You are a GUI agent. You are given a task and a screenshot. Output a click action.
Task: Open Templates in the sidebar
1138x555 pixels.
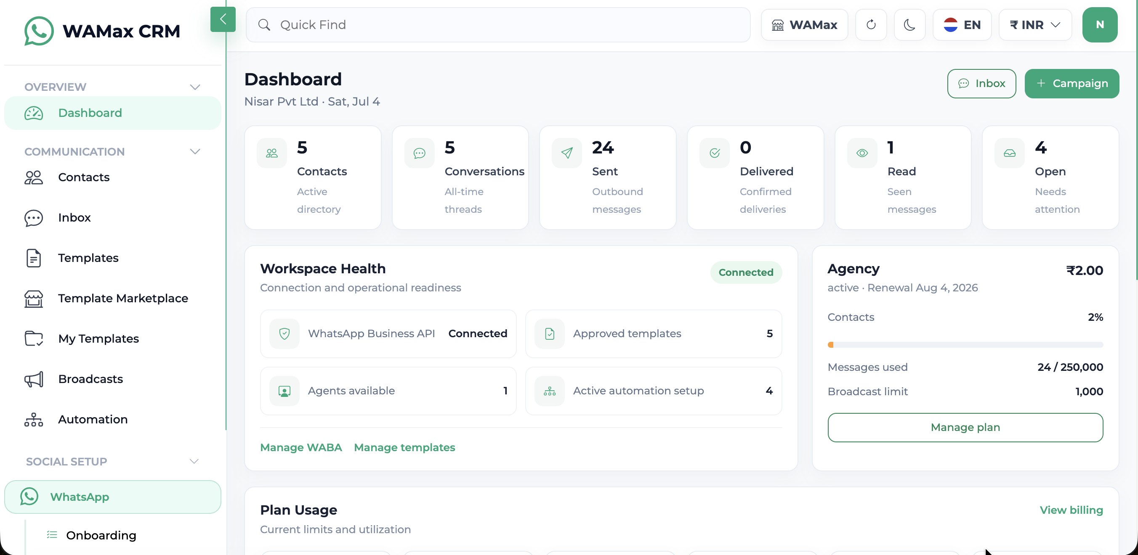[x=113, y=258]
